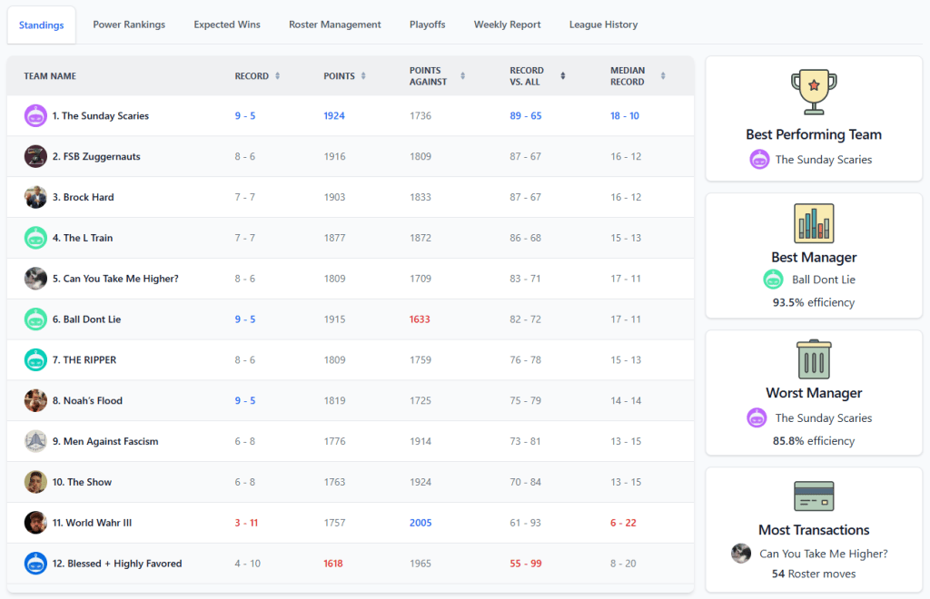Click the FSB Zuggernauts team avatar
Image resolution: width=930 pixels, height=599 pixels.
[35, 156]
